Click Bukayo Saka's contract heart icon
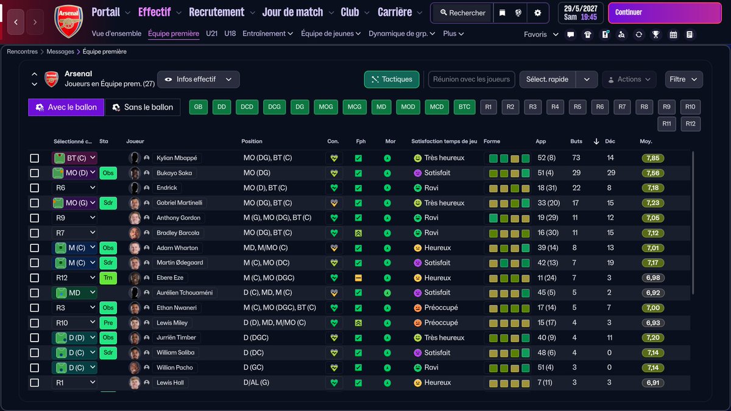 click(334, 173)
